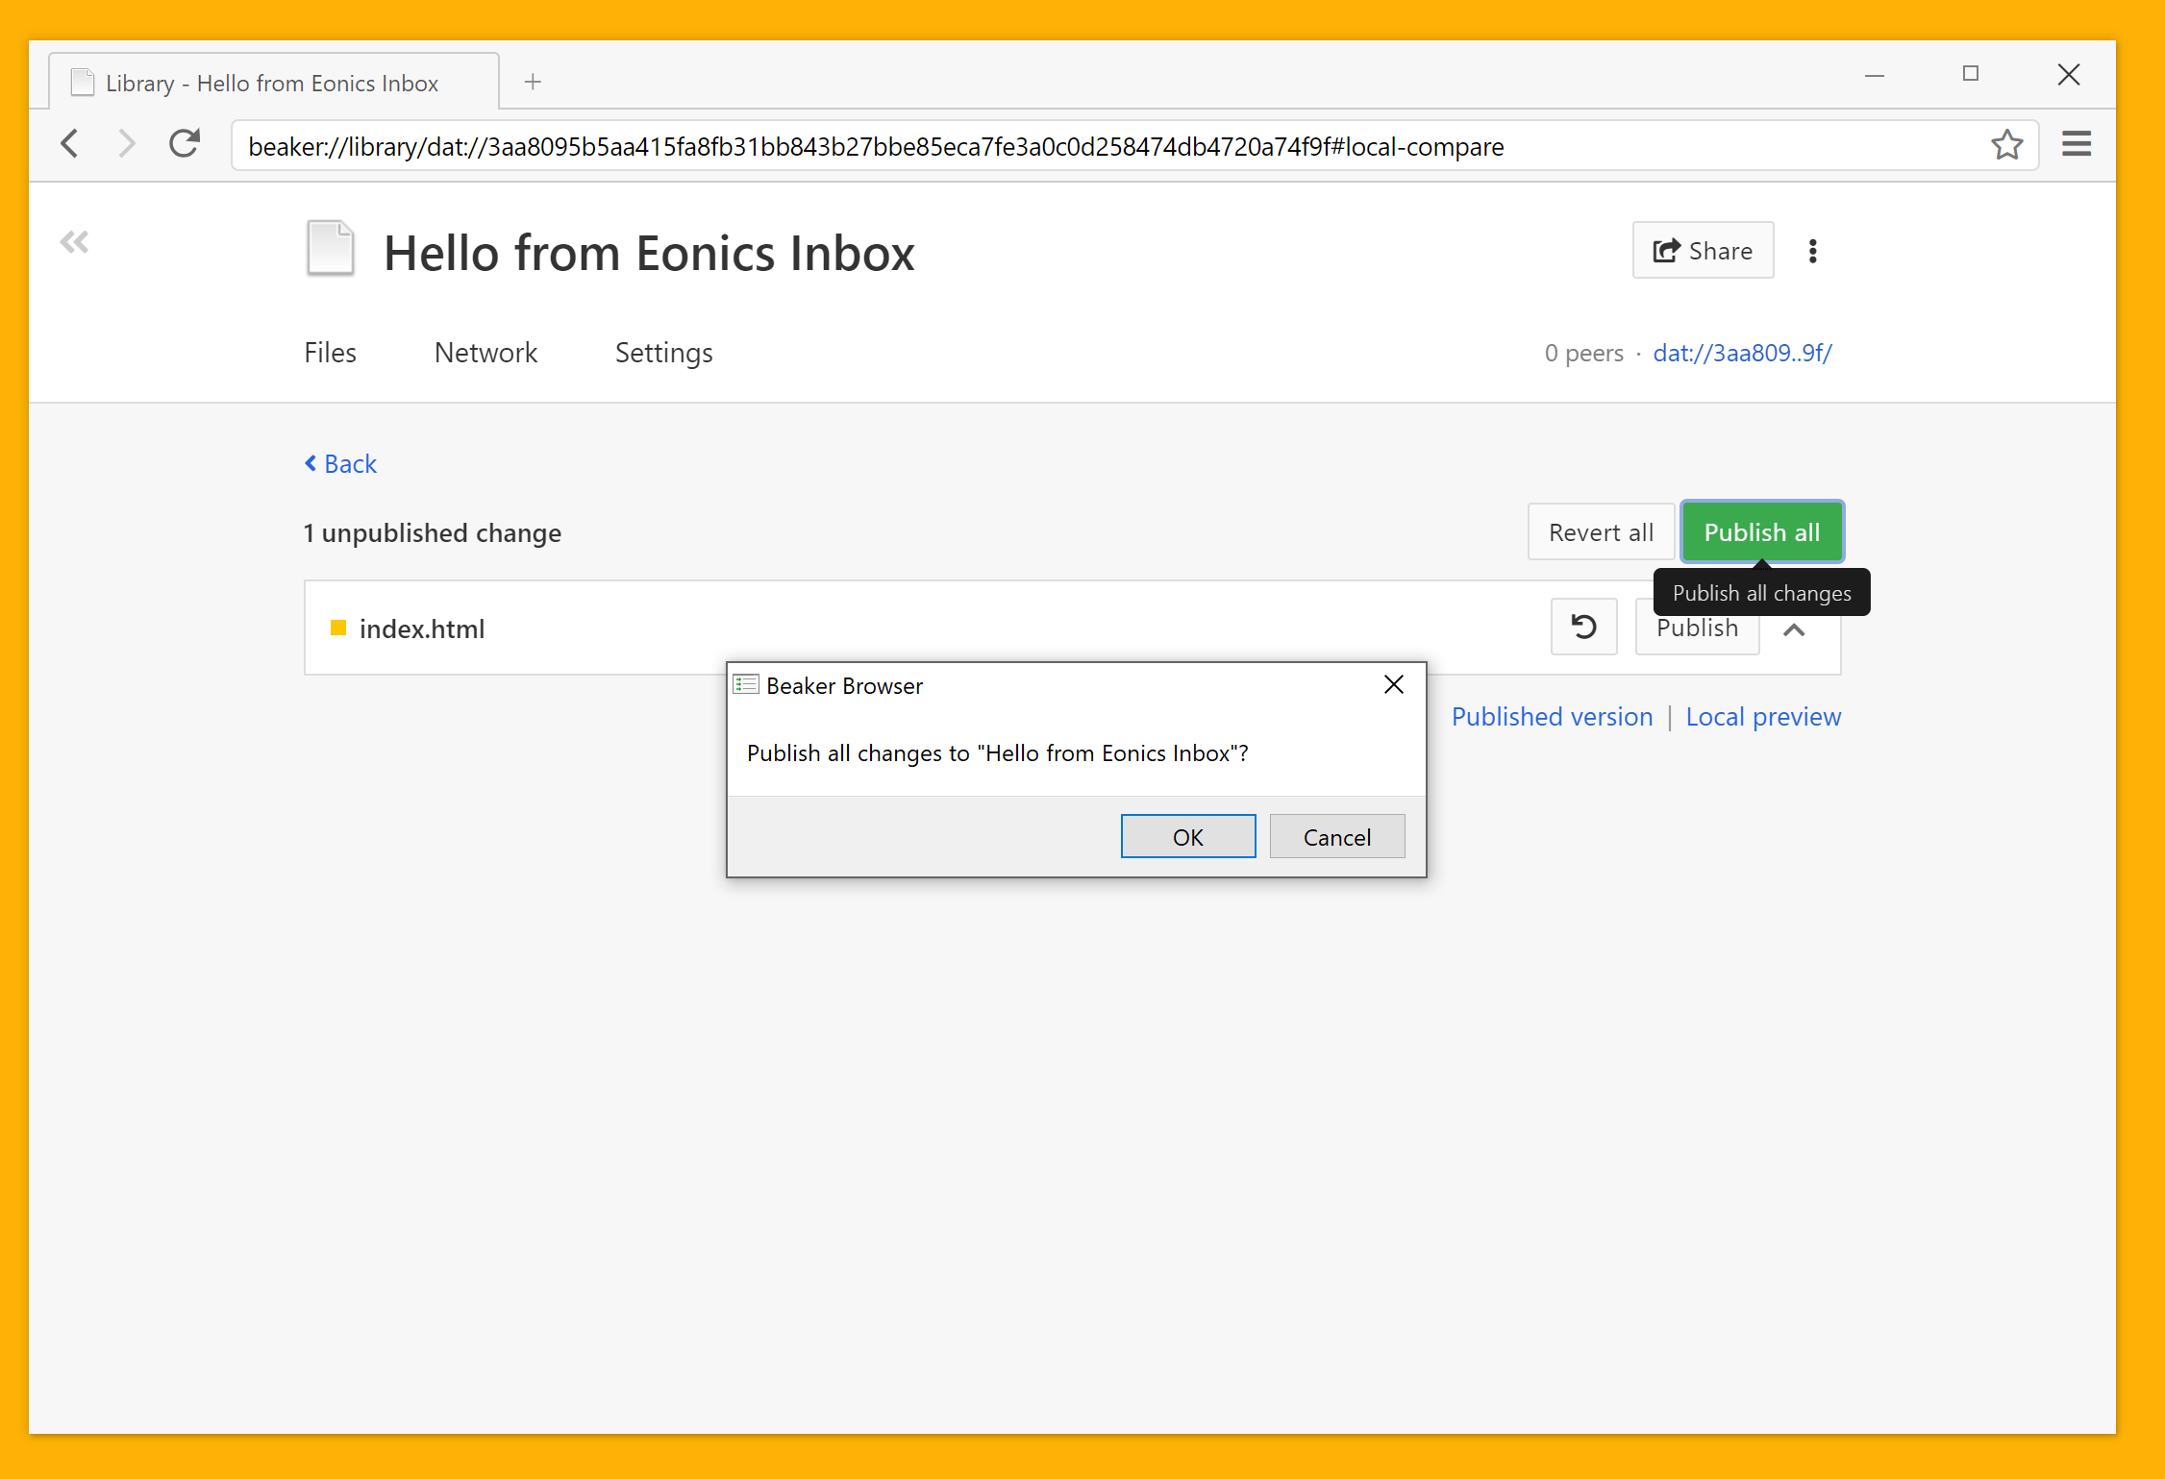This screenshot has height=1479, width=2165.
Task: Collapse the index.html diff with chevron
Action: tap(1795, 630)
